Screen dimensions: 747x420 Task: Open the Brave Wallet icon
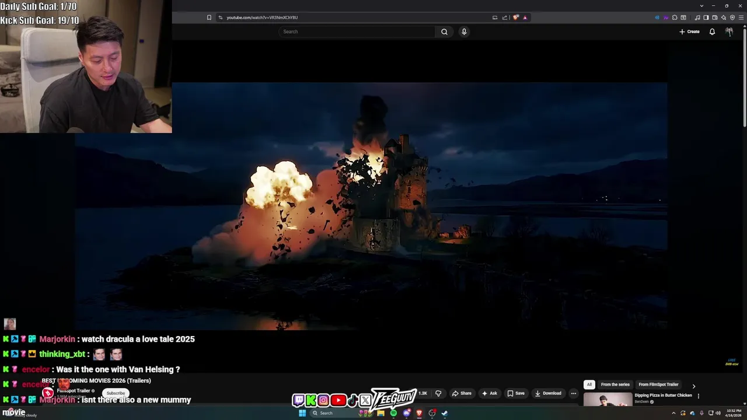(715, 17)
